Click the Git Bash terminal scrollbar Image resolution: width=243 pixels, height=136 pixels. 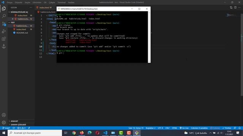click(x=149, y=37)
